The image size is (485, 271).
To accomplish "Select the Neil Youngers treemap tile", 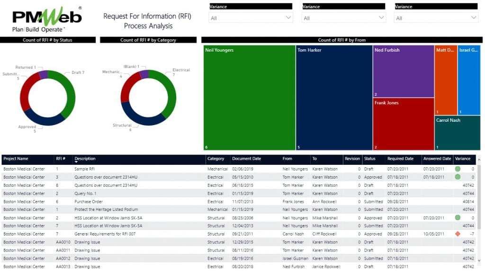I will click(x=249, y=98).
